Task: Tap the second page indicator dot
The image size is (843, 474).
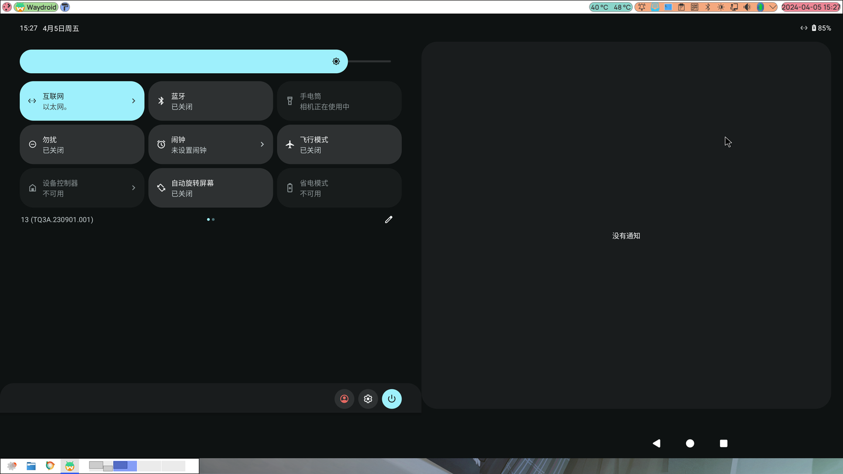Action: coord(213,219)
